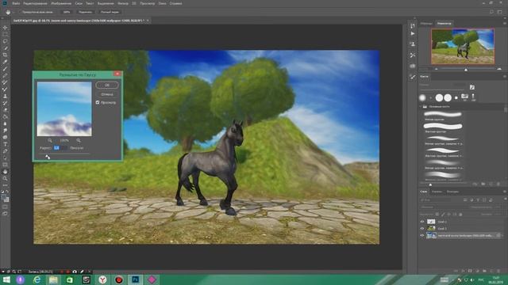This screenshot has width=508, height=285.
Task: Click the Подогнать fit button
Action: pyautogui.click(x=85, y=12)
